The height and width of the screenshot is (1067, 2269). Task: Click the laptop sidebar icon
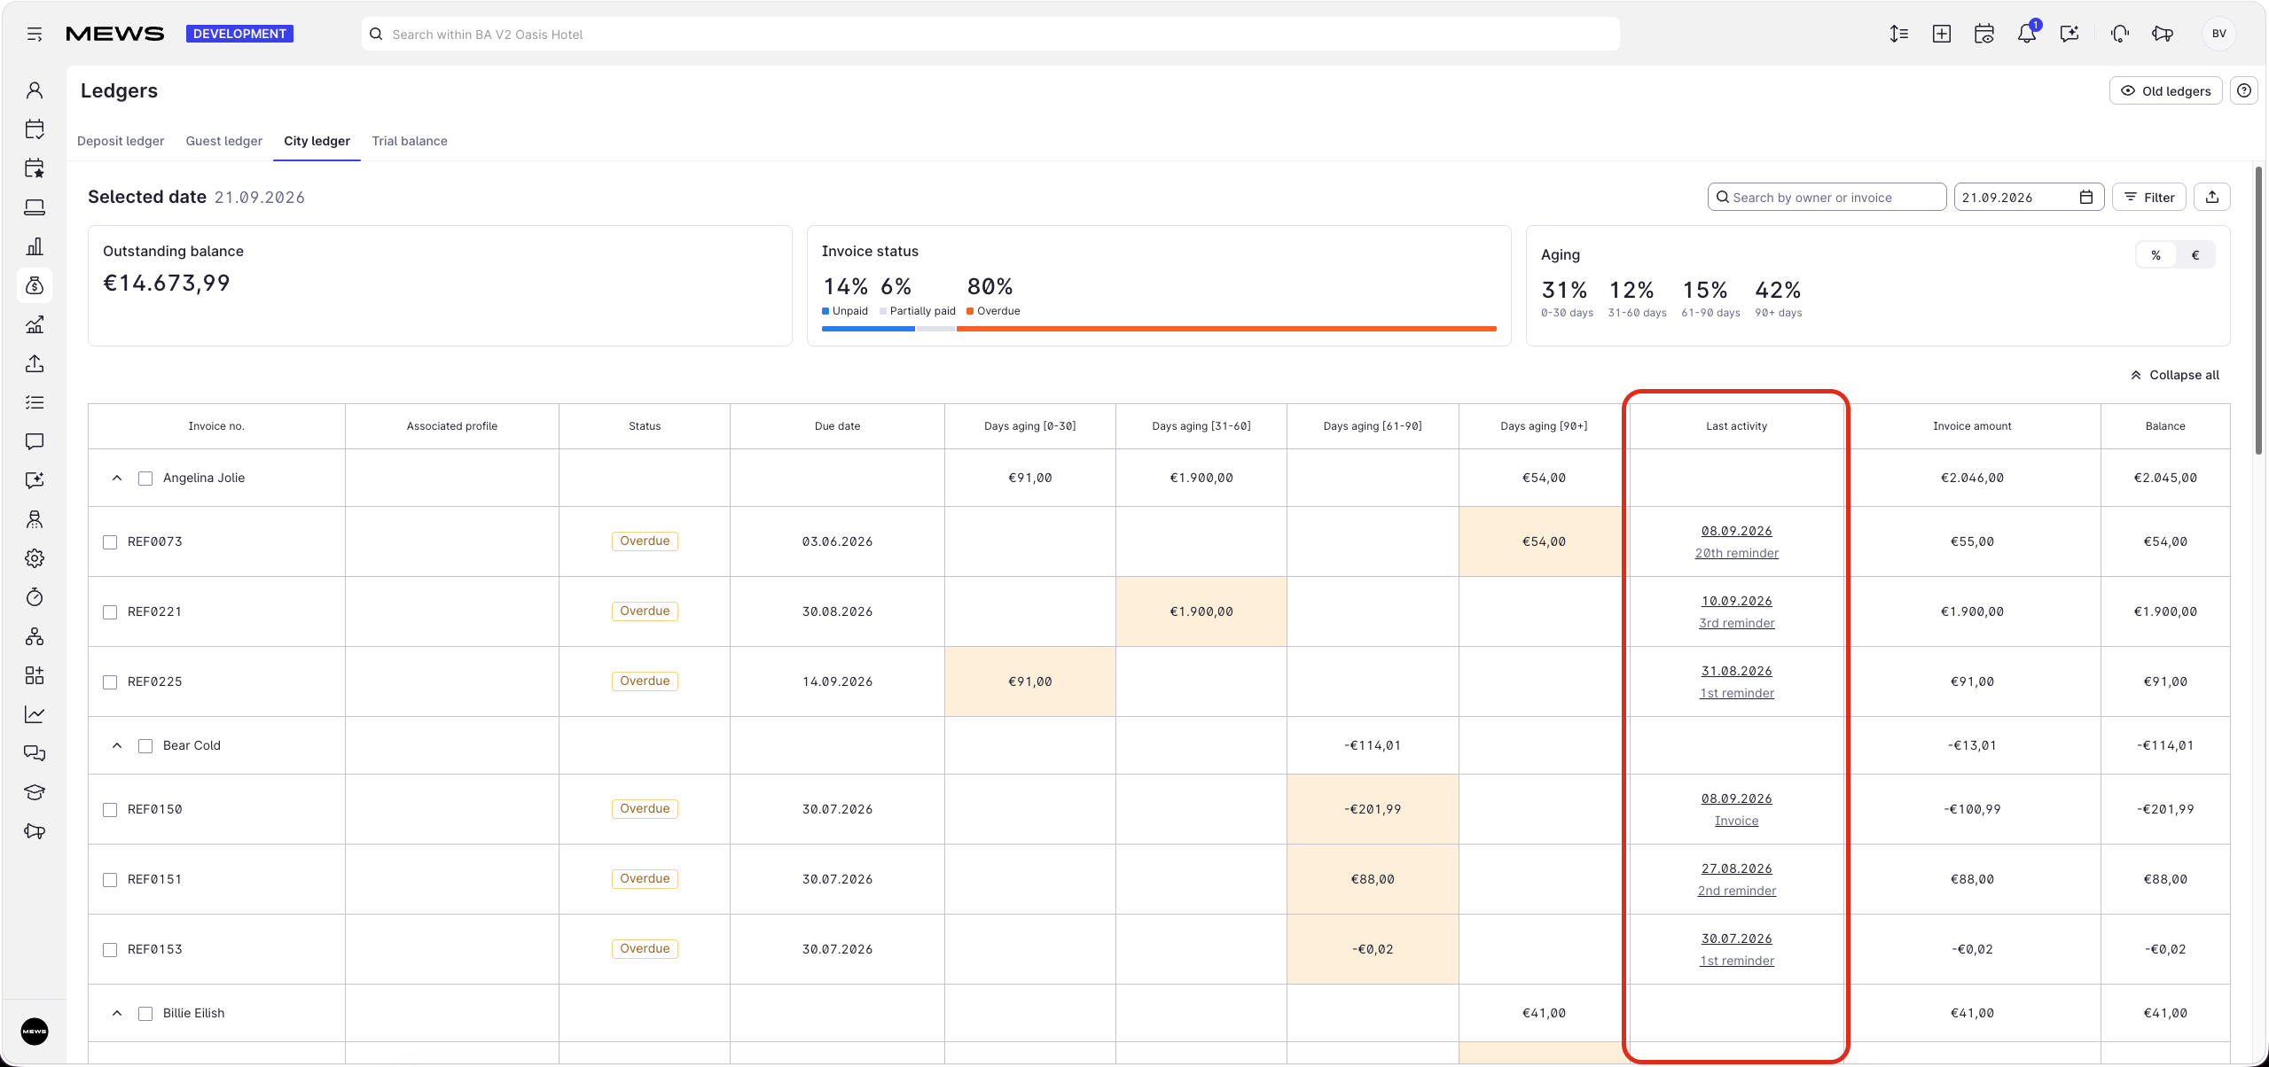tap(35, 207)
